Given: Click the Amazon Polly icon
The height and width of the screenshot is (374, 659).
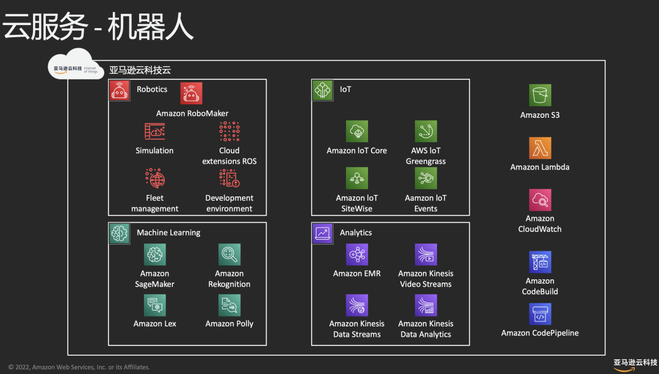Looking at the screenshot, I should (x=229, y=305).
